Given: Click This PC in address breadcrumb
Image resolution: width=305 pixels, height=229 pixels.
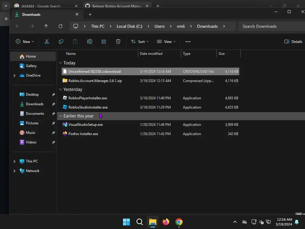Looking at the screenshot, I should coord(98,26).
